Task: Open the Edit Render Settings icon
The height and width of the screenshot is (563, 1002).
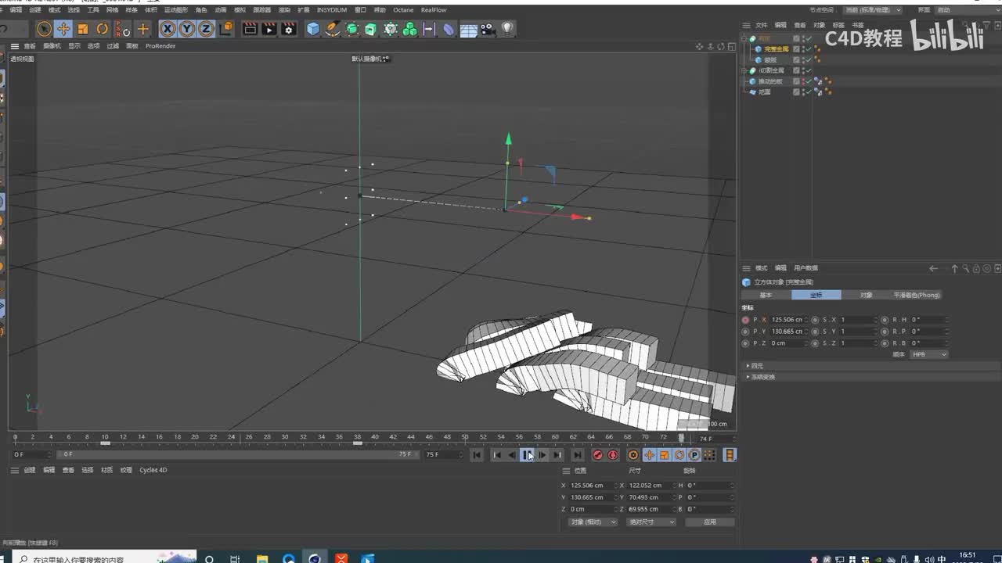Action: click(x=289, y=29)
